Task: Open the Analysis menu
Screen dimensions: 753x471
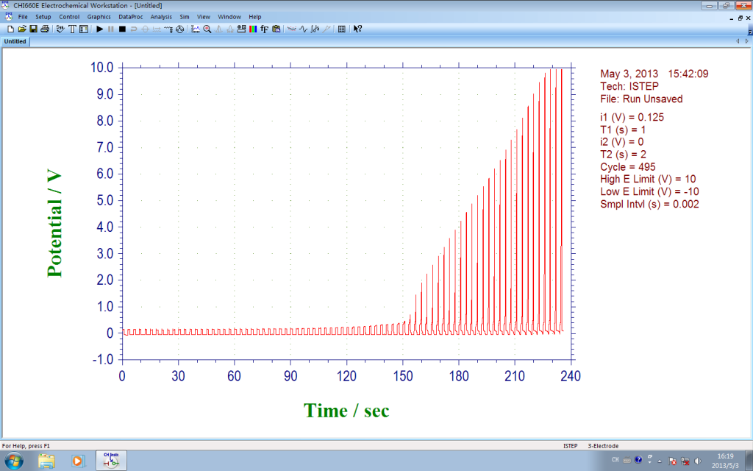Action: click(x=161, y=16)
